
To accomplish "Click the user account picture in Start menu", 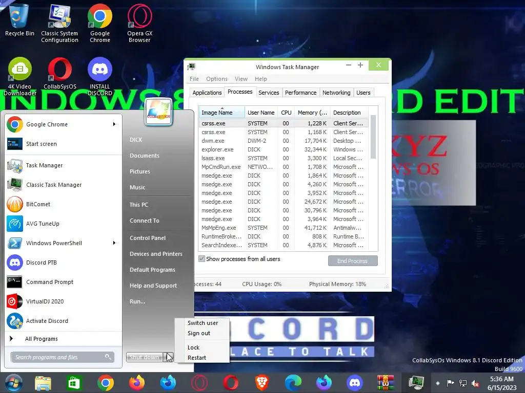I will [159, 112].
